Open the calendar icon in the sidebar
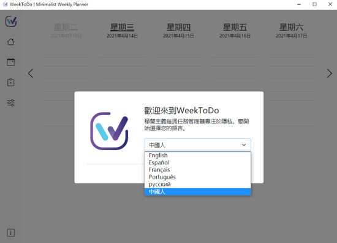This screenshot has width=337, height=243. pos(11,62)
